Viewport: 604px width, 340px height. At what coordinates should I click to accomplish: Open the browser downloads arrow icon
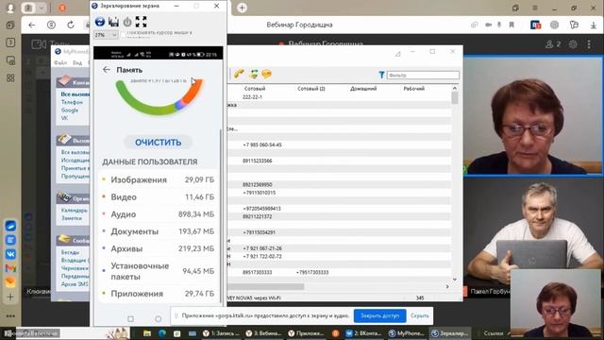[594, 25]
